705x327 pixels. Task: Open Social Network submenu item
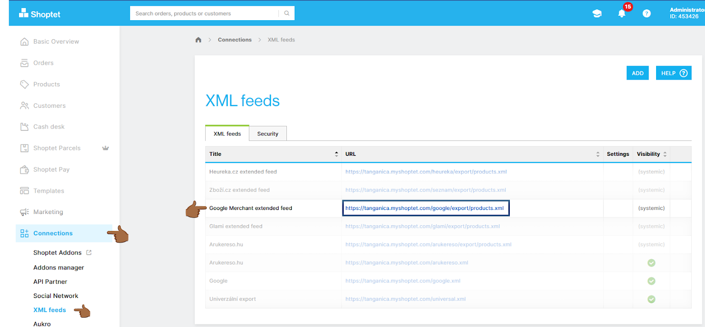point(56,296)
